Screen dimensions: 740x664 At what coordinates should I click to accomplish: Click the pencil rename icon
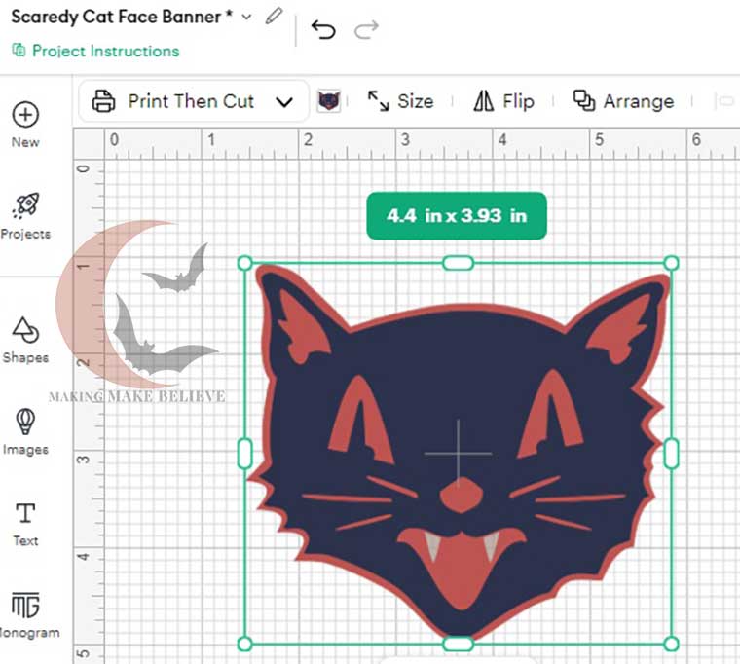275,16
